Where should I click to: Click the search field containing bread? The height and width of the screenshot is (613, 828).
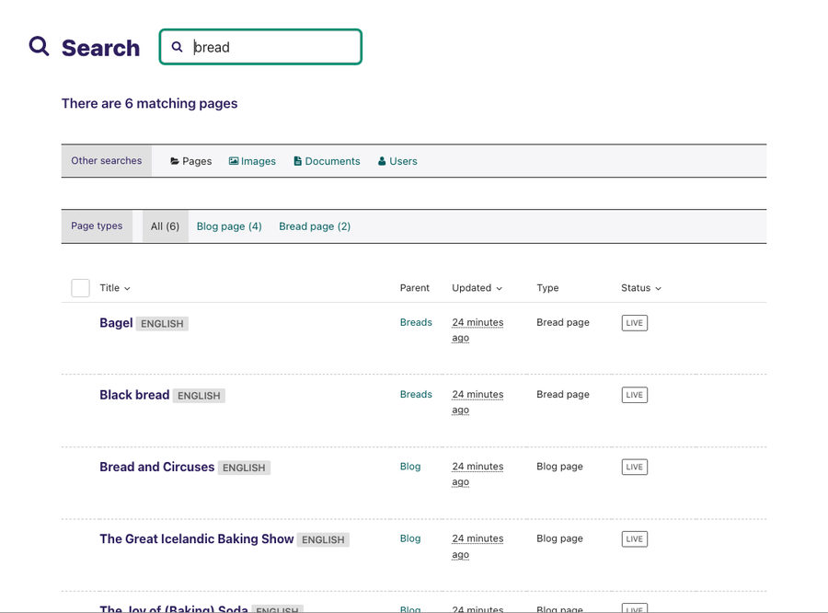click(x=261, y=47)
